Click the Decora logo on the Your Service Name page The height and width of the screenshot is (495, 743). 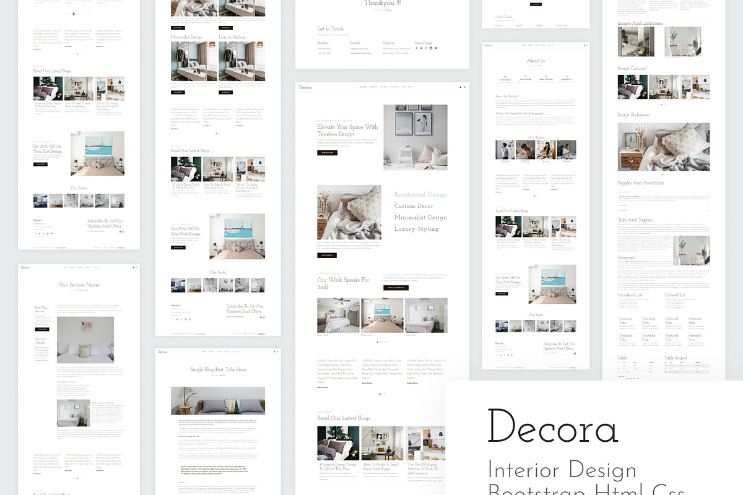pyautogui.click(x=25, y=267)
